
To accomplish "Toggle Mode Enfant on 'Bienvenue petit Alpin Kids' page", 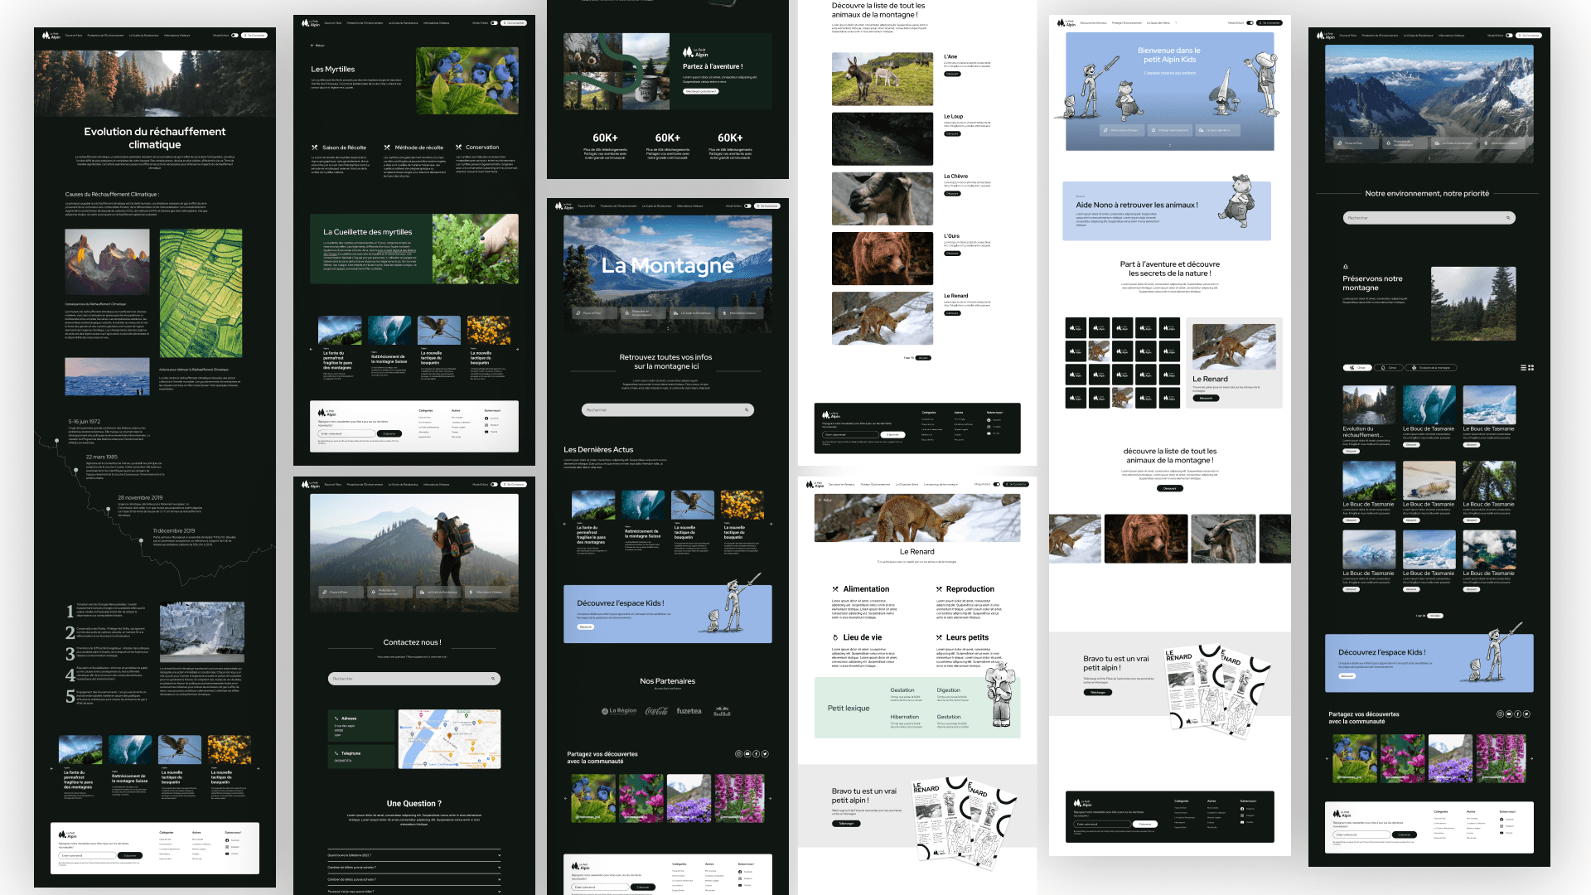I will click(x=1250, y=23).
